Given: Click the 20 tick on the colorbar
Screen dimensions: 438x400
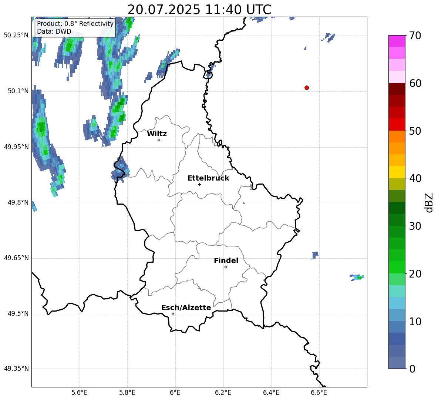Looking at the screenshot, I should click(x=415, y=274).
